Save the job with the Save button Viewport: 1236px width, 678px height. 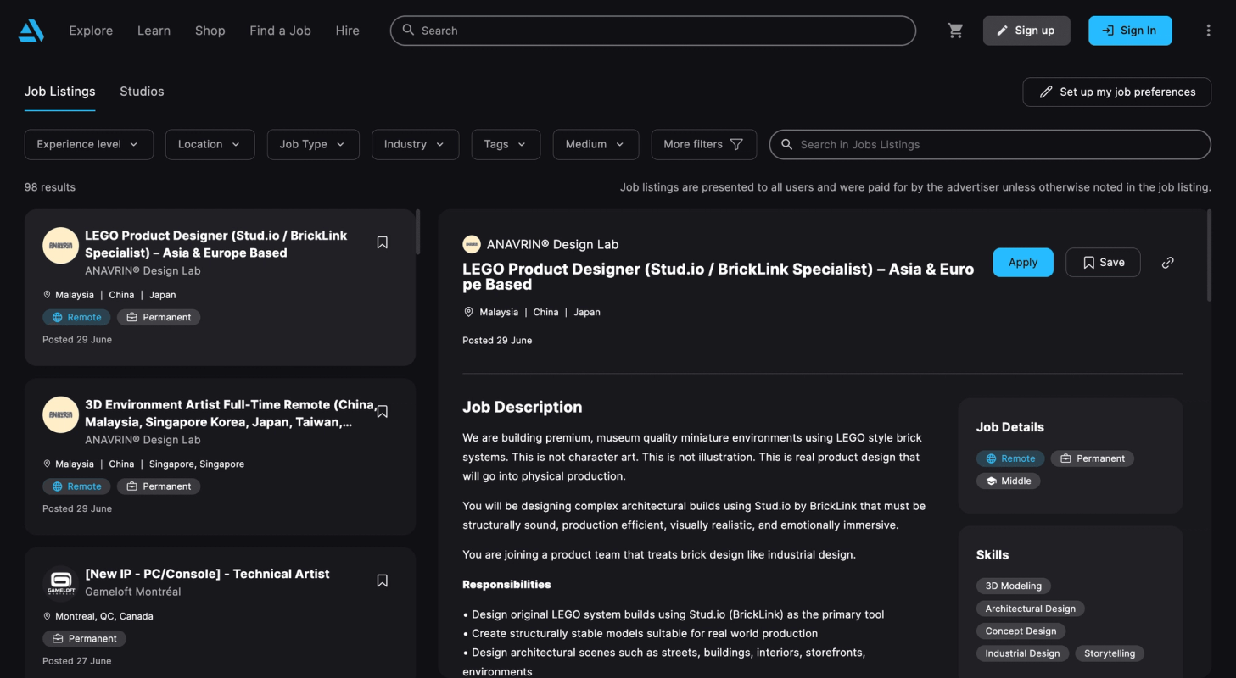coord(1103,263)
